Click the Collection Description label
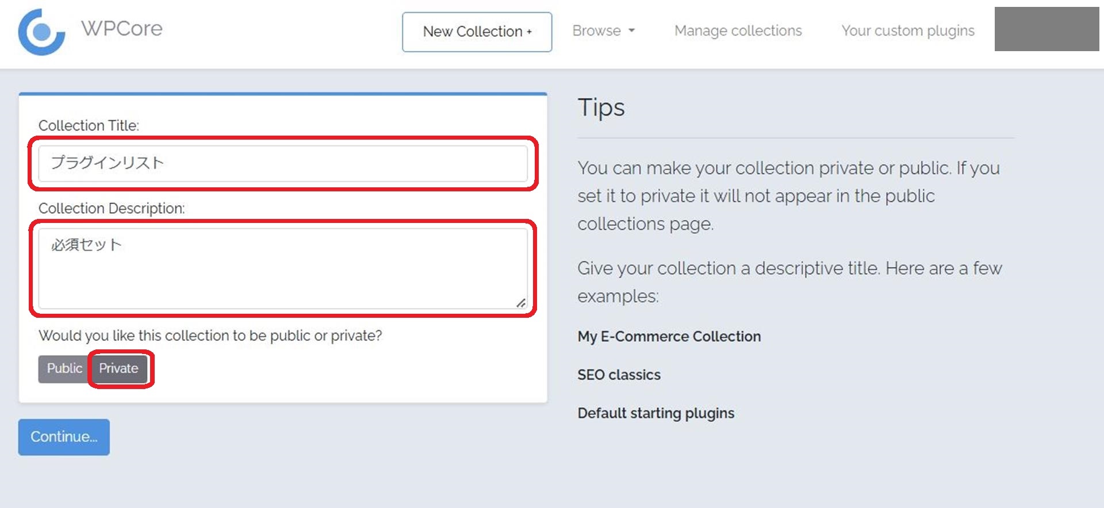 [112, 209]
